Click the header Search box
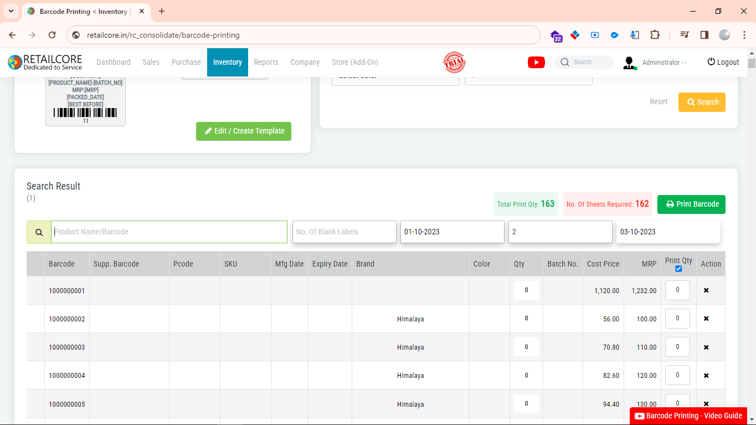Image resolution: width=756 pixels, height=425 pixels. pyautogui.click(x=584, y=62)
